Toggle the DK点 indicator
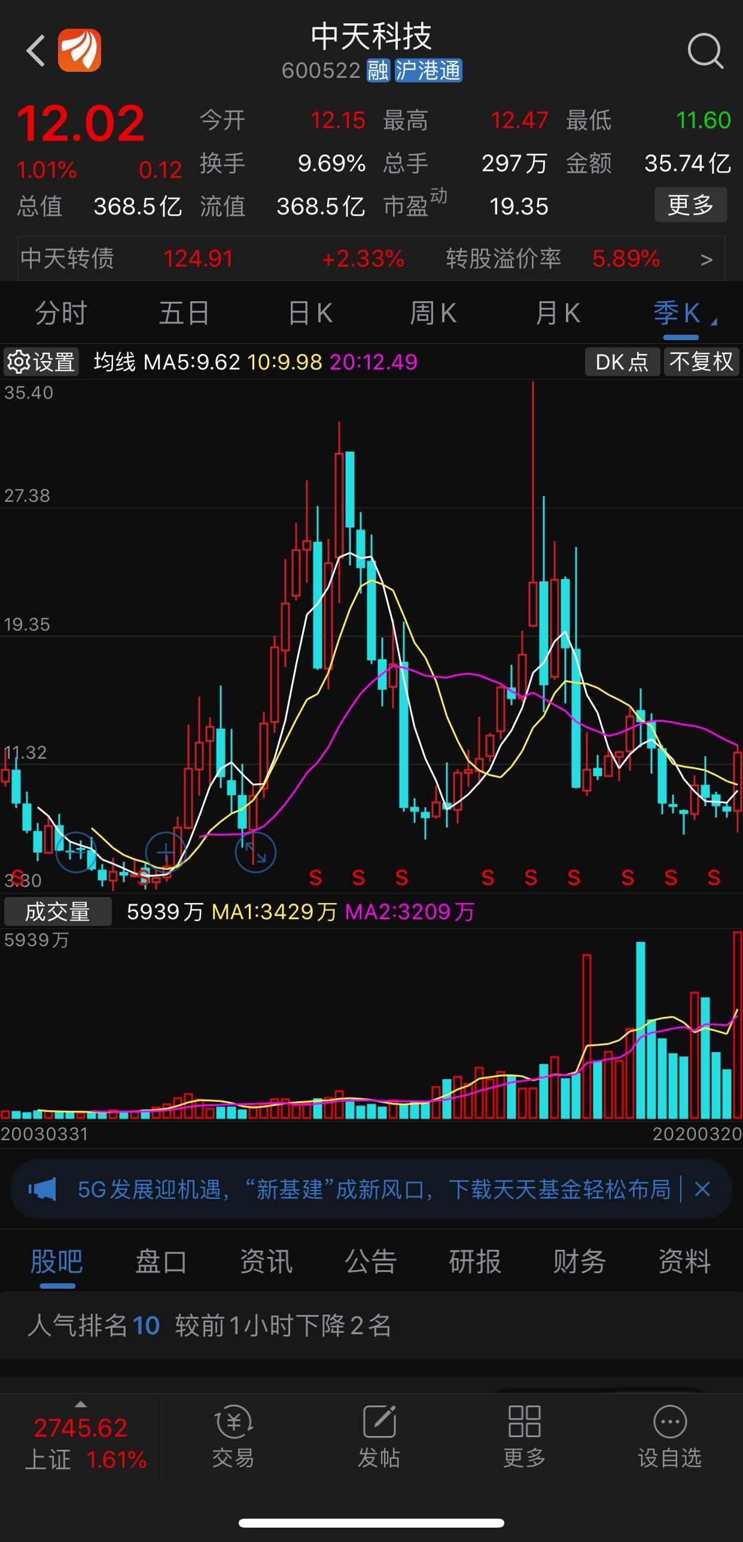Image resolution: width=743 pixels, height=1542 pixels. click(x=622, y=362)
